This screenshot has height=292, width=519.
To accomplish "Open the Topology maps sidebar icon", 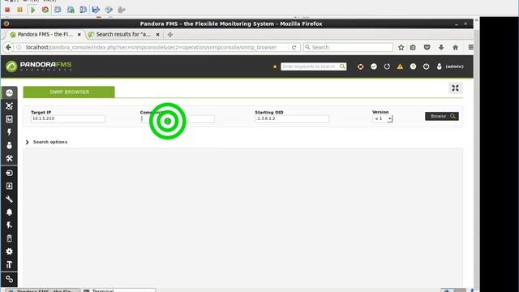I will point(9,106).
